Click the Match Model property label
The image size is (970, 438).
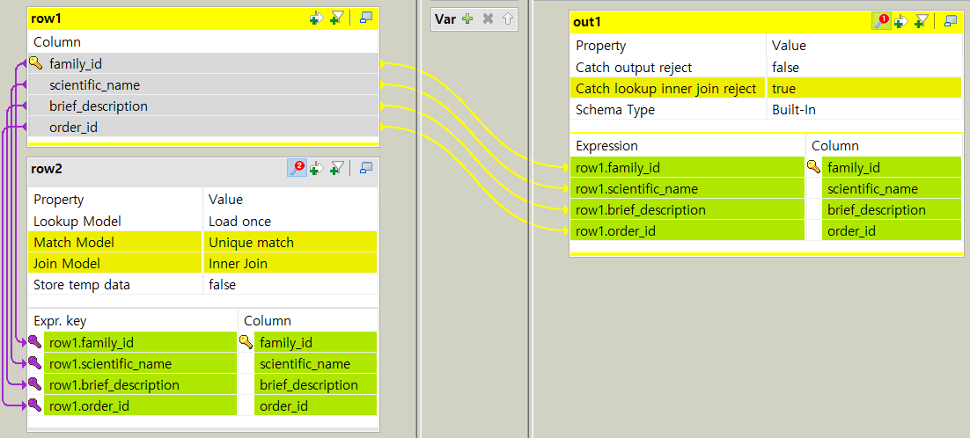click(74, 242)
